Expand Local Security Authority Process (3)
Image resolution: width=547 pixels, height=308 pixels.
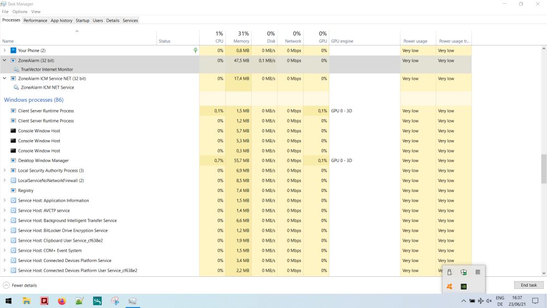click(4, 171)
